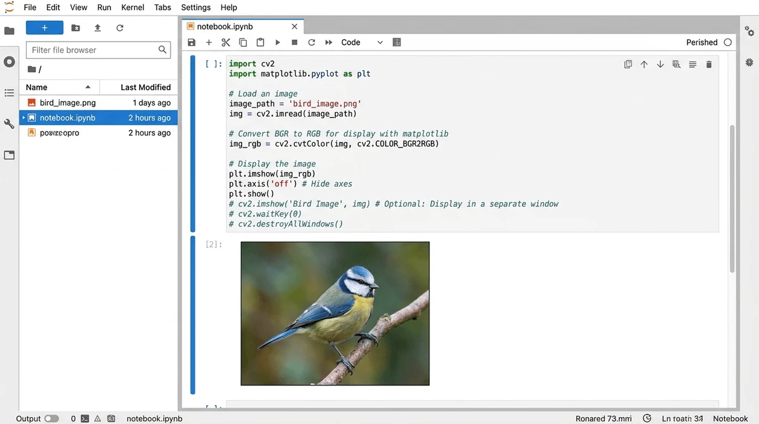Click the icon right of cell type dropdown
759x424 pixels.
397,42
